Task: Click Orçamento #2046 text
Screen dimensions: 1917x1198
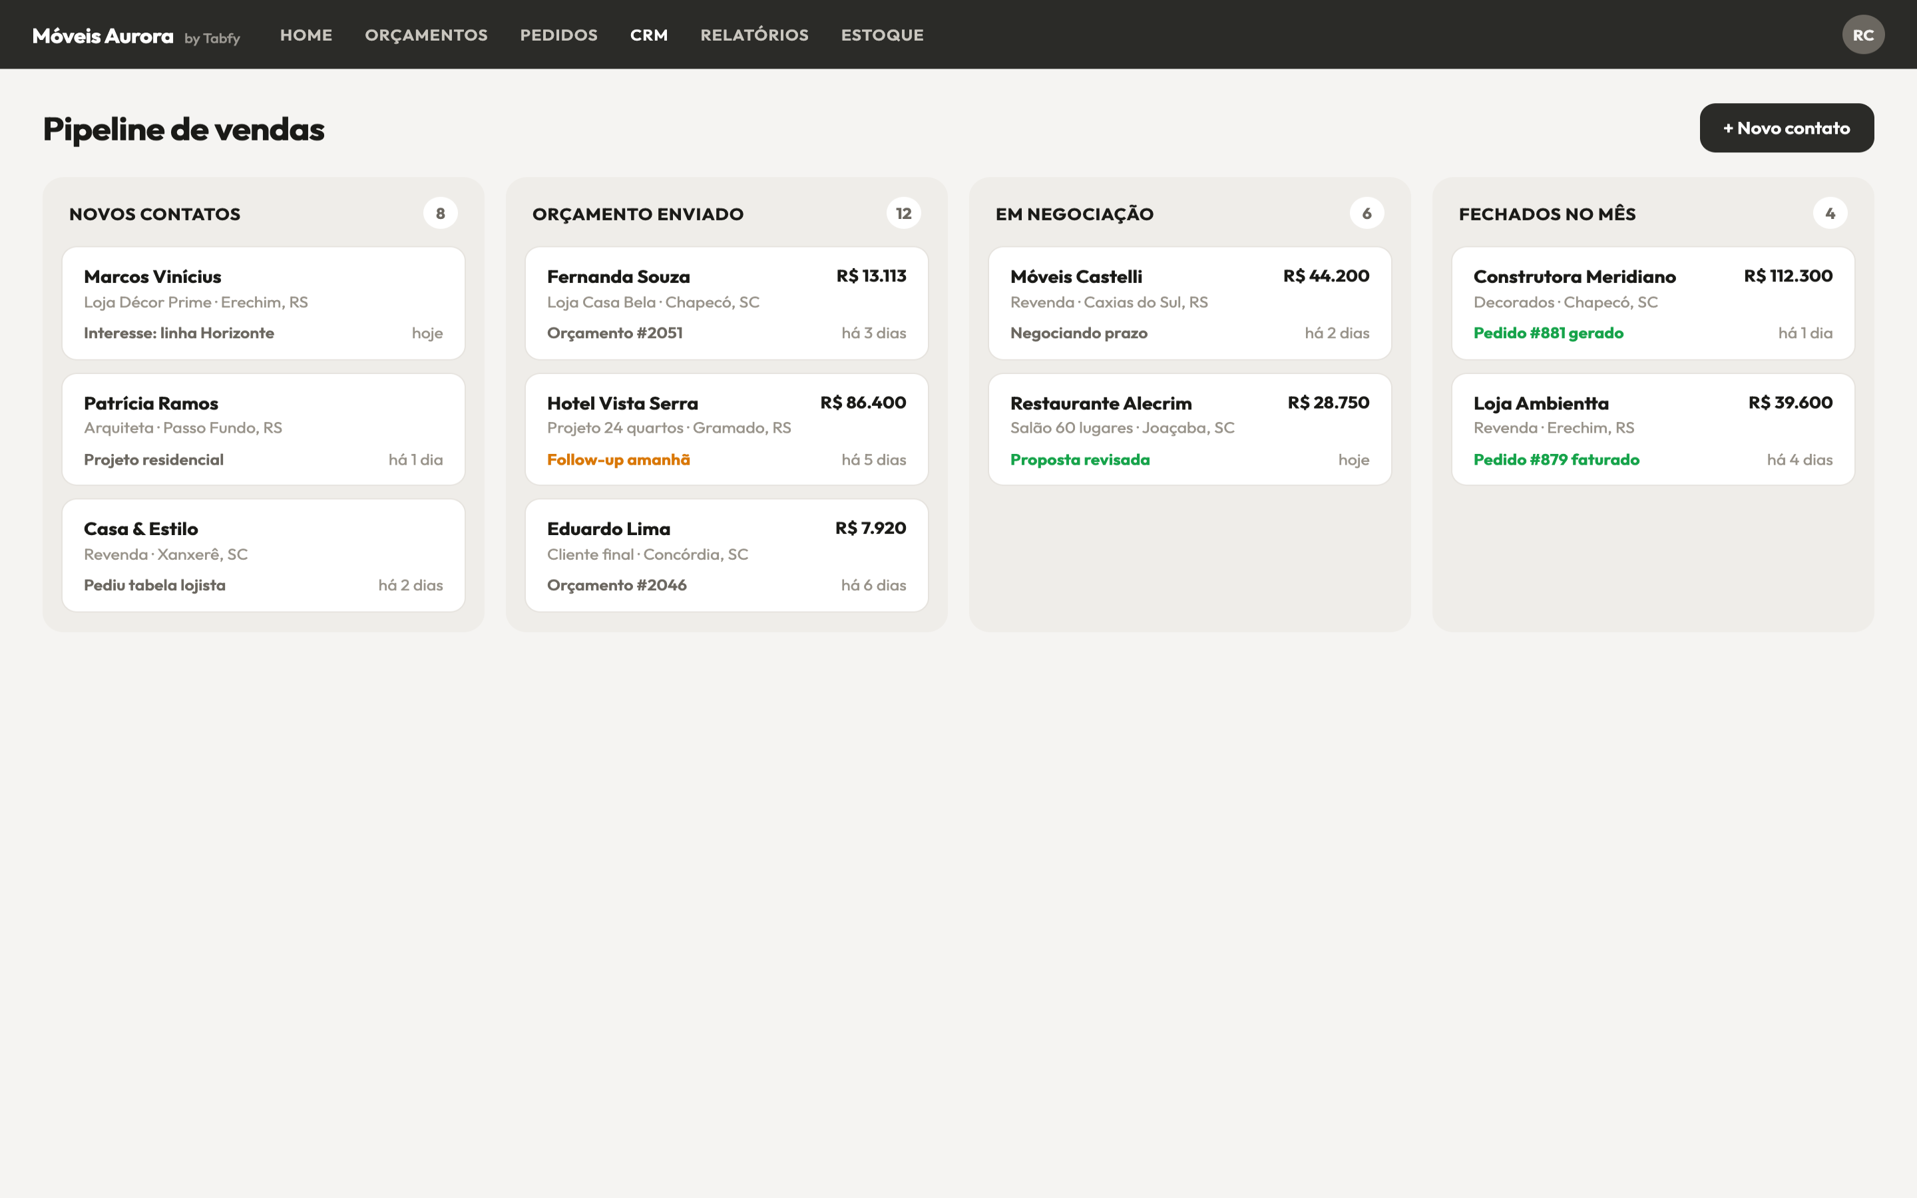Action: (x=616, y=585)
